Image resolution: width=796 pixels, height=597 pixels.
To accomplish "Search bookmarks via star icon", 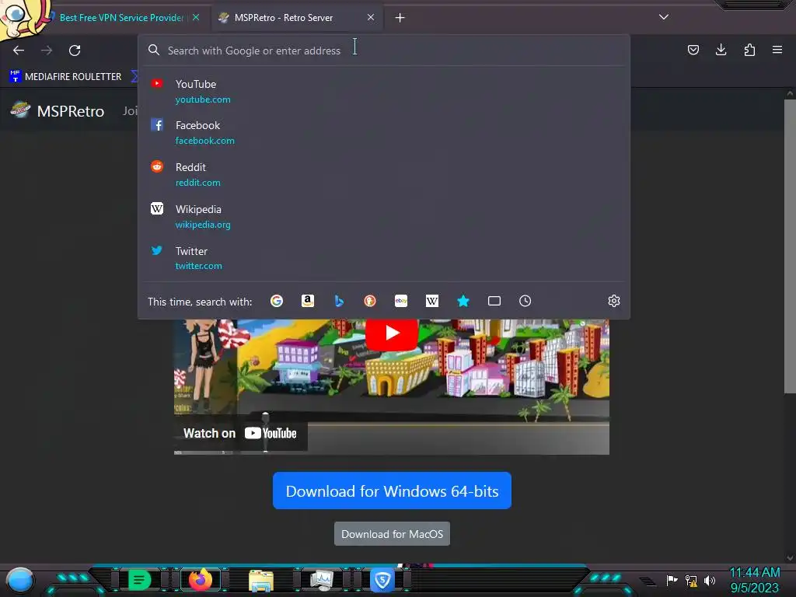I will click(x=463, y=301).
